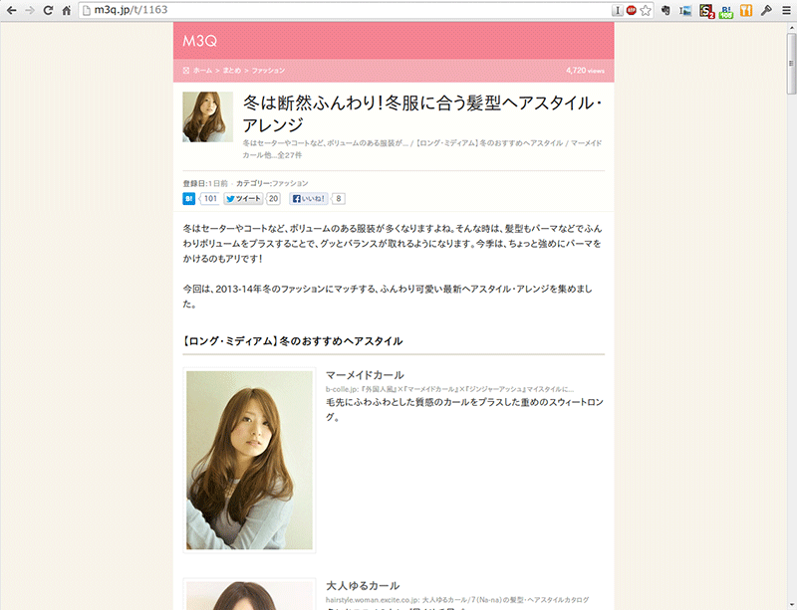Open the Hatena B! extension with green counter

click(726, 11)
